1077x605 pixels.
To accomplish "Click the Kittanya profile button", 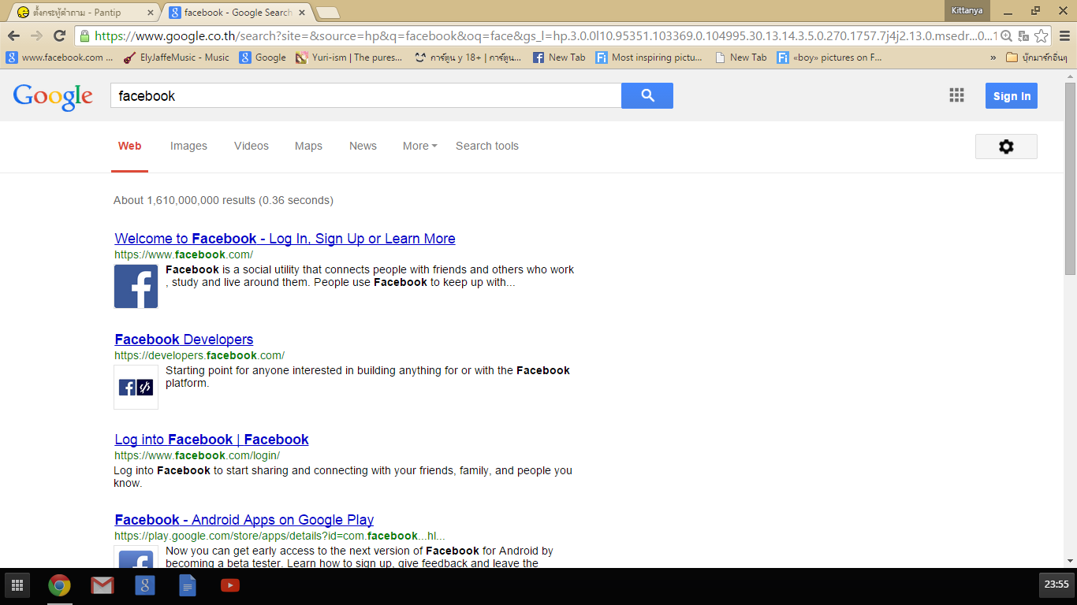I will 967,10.
